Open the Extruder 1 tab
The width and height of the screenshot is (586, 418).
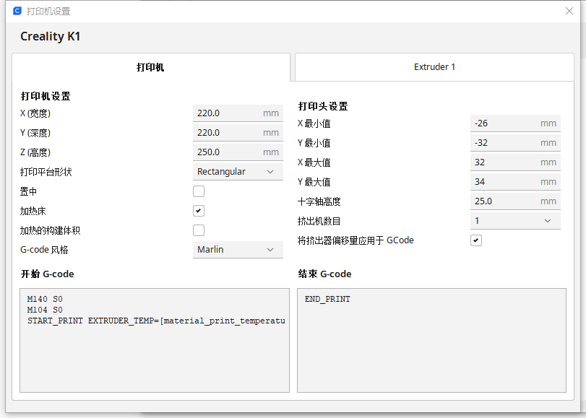(x=434, y=67)
